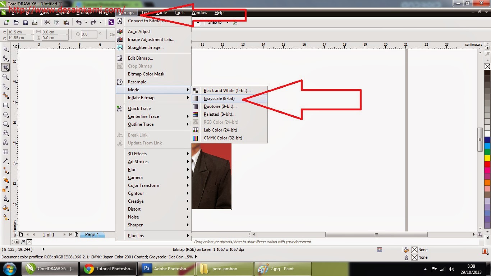
Task: Click Image Adjustment Lab menu entry
Action: (x=153, y=40)
